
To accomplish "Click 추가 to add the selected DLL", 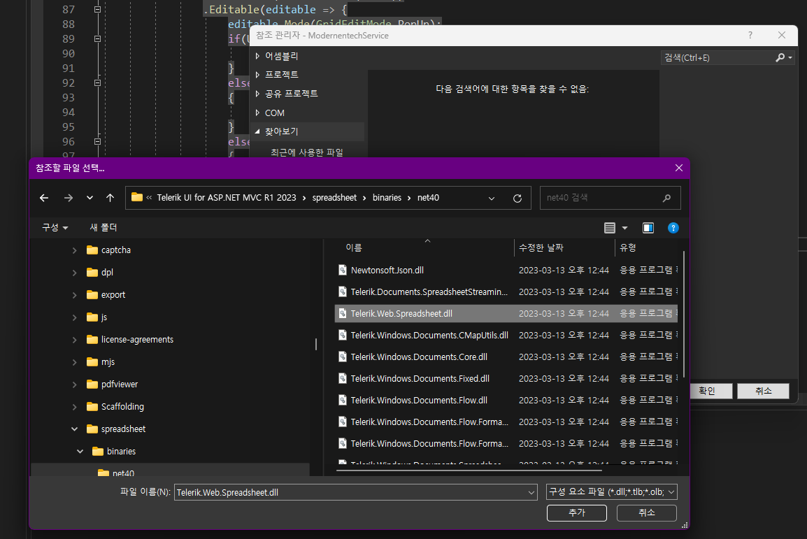I will [x=576, y=512].
